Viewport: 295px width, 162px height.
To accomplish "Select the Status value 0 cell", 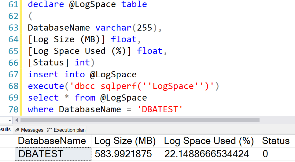I will [277, 154].
